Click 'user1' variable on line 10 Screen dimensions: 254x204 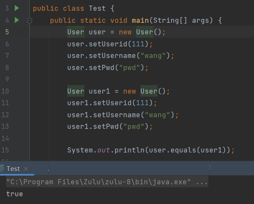coord(99,91)
